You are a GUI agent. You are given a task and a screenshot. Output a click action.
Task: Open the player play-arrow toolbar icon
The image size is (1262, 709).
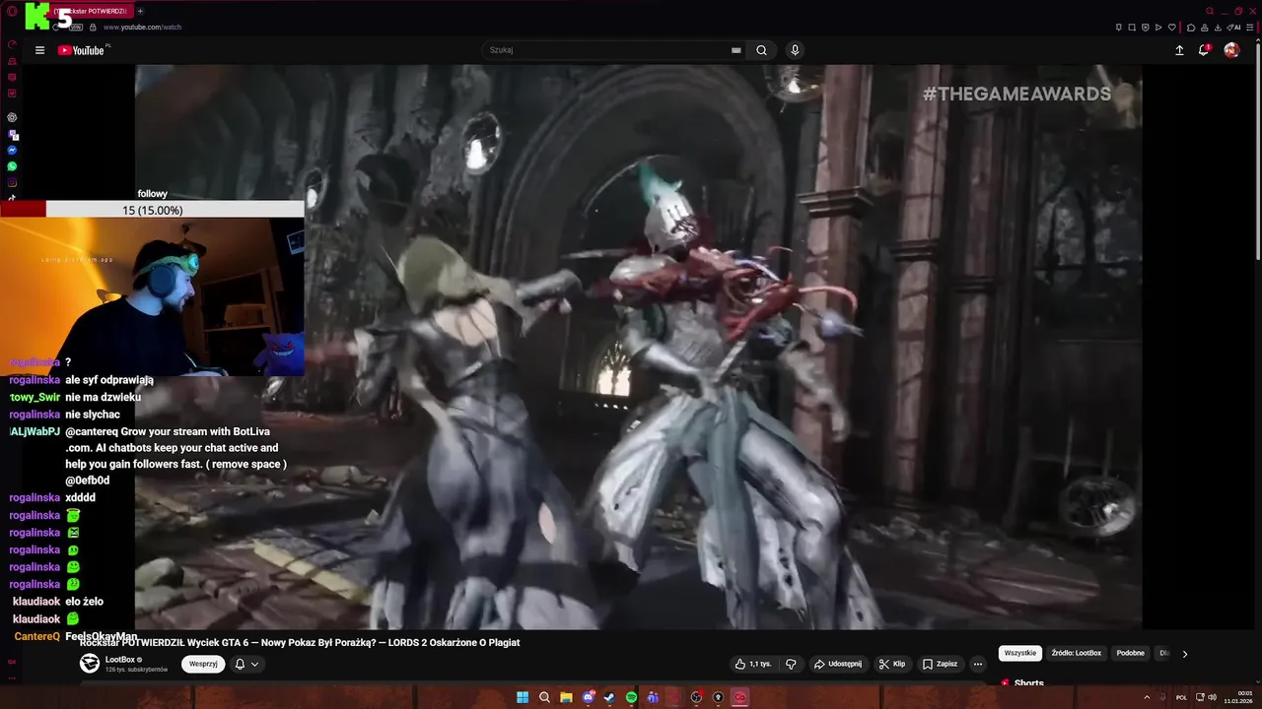1158,27
